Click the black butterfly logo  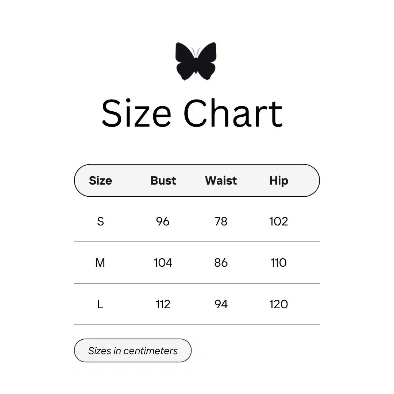pyautogui.click(x=196, y=61)
